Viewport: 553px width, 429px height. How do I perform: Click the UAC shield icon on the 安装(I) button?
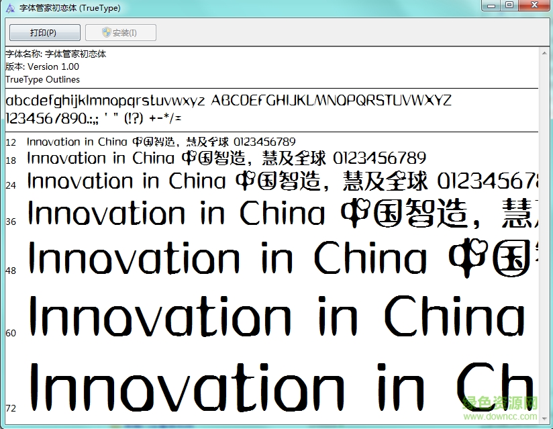pos(106,32)
